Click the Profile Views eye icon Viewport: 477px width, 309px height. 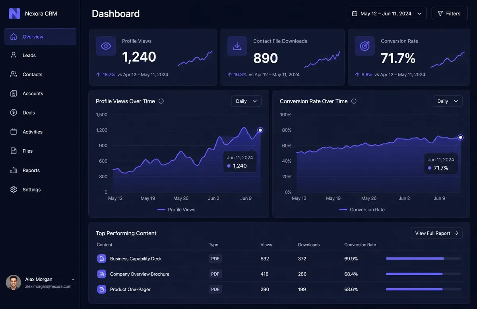[x=106, y=46]
